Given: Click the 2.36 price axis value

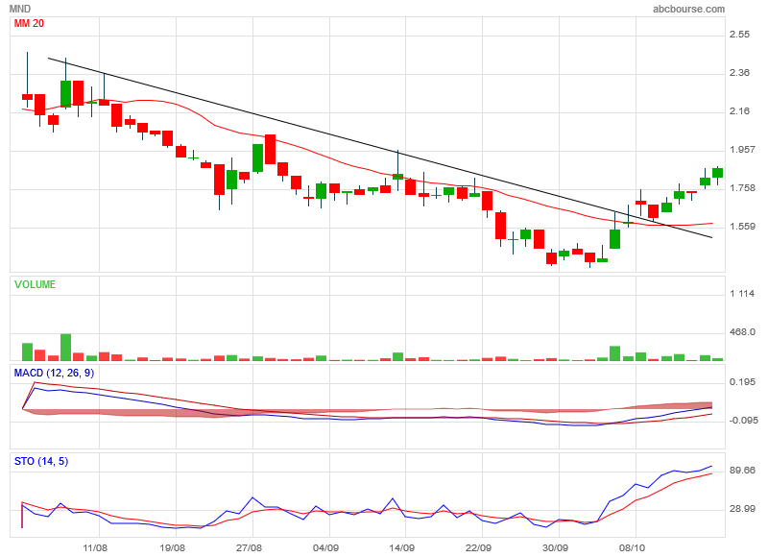Looking at the screenshot, I should coord(739,73).
